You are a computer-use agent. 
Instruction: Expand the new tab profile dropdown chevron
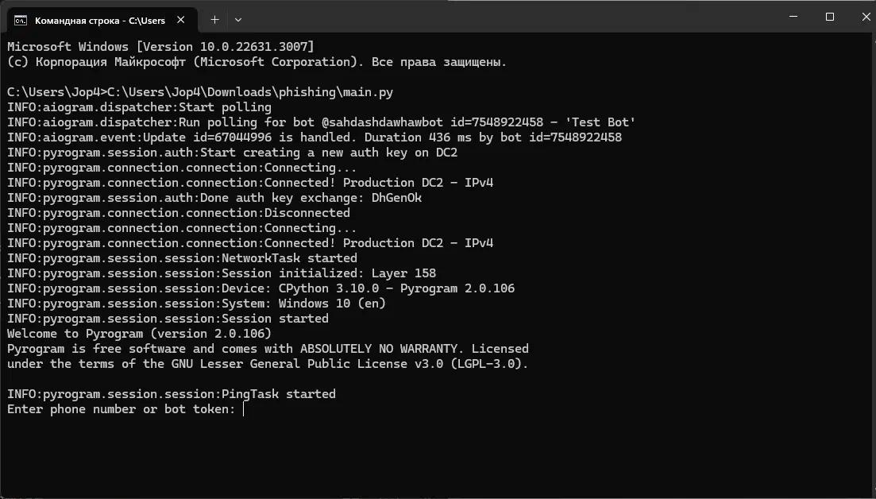pyautogui.click(x=238, y=20)
